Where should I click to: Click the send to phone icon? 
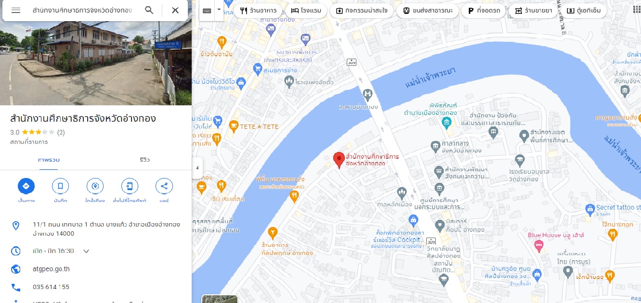pyautogui.click(x=130, y=186)
